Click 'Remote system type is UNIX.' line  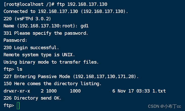coord(39,55)
